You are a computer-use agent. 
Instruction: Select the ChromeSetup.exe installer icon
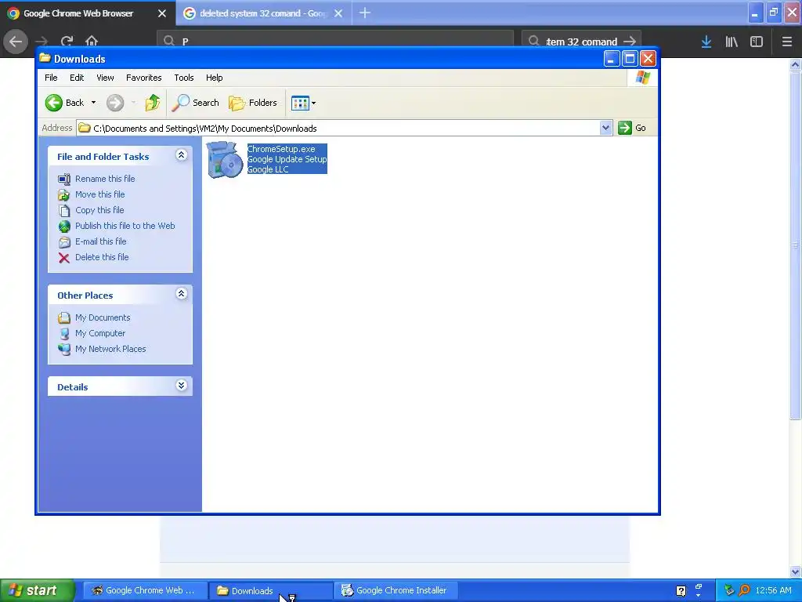(x=225, y=160)
